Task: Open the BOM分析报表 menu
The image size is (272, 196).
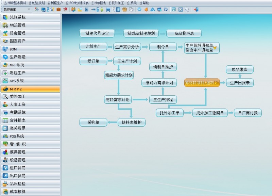Action: pos(77,3)
